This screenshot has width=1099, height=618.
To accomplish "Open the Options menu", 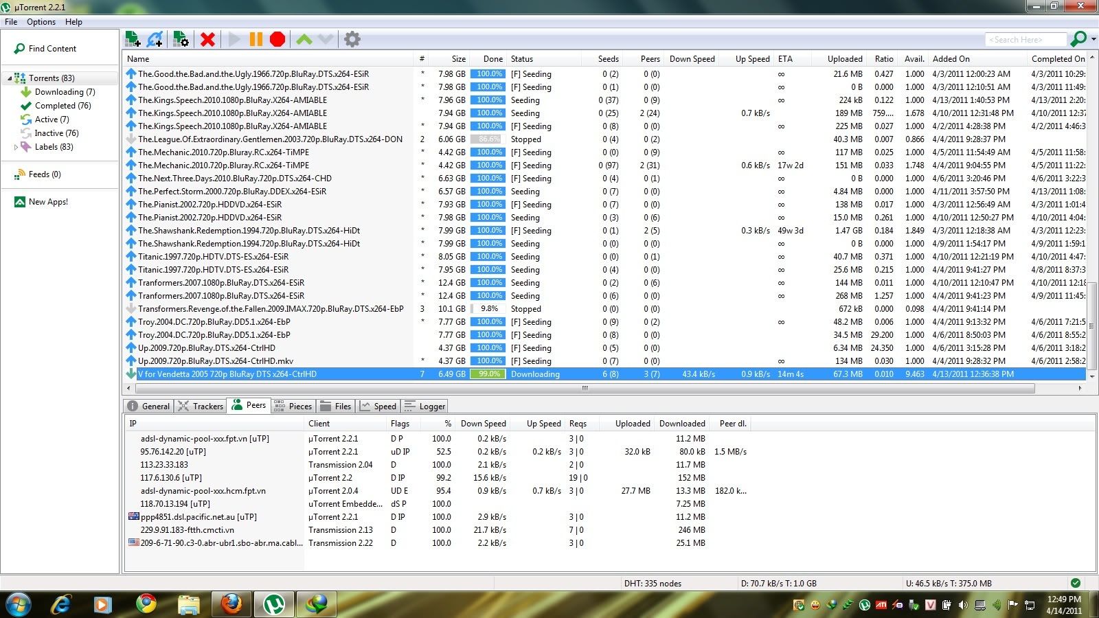I will pos(41,22).
